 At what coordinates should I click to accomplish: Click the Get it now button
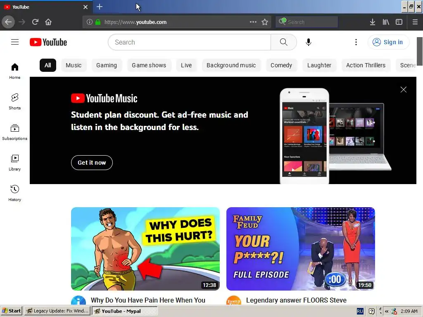(x=92, y=163)
